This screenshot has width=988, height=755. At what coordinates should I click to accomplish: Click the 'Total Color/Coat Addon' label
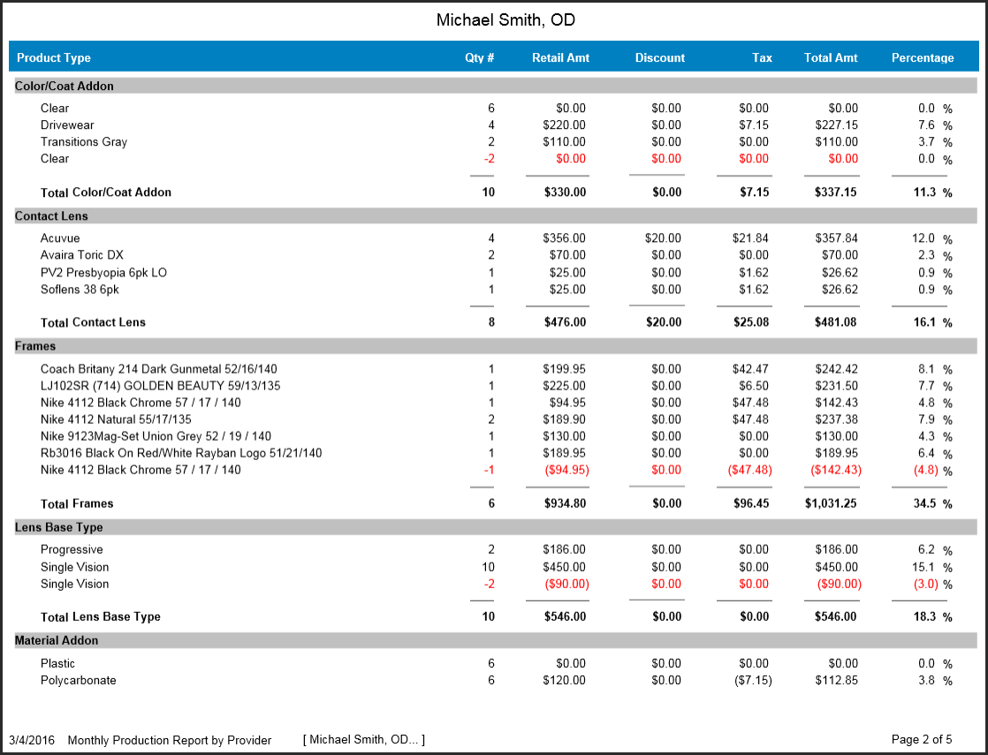point(106,193)
